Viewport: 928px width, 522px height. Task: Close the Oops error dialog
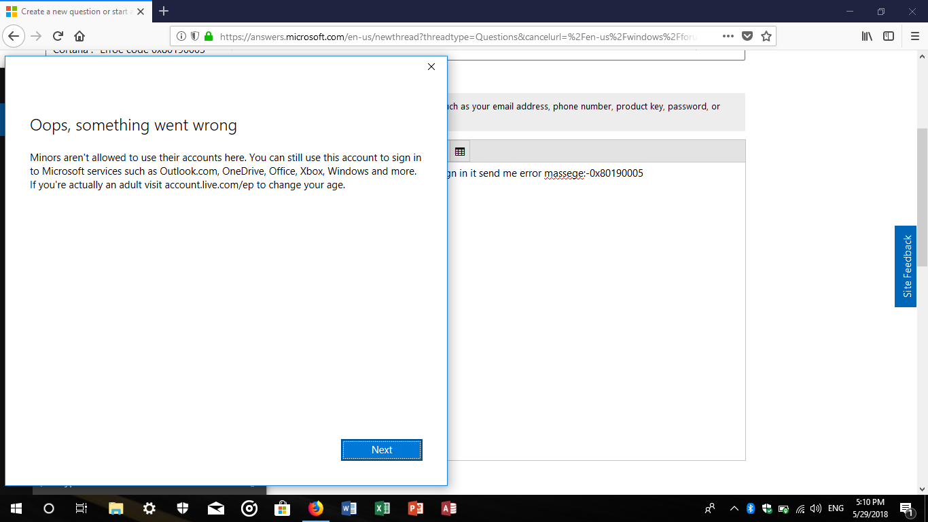pyautogui.click(x=431, y=67)
